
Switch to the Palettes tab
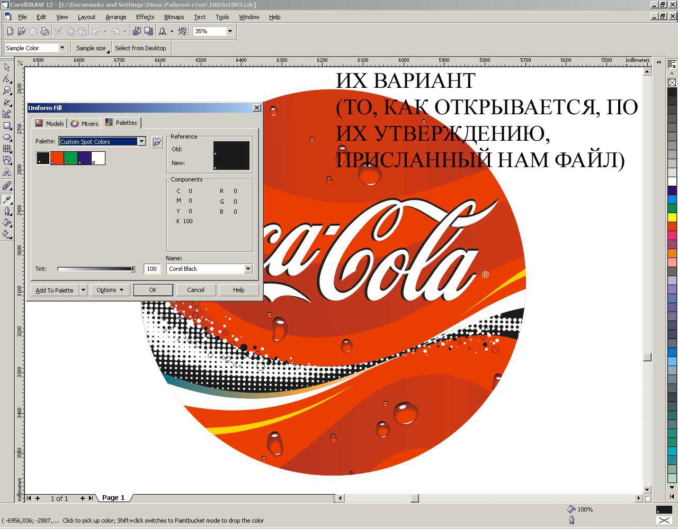[x=121, y=123]
